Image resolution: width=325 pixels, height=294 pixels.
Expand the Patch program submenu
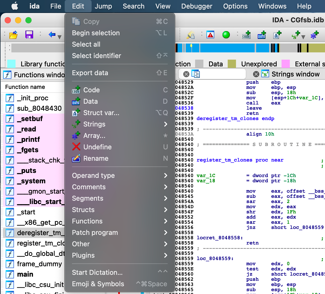click(x=120, y=233)
